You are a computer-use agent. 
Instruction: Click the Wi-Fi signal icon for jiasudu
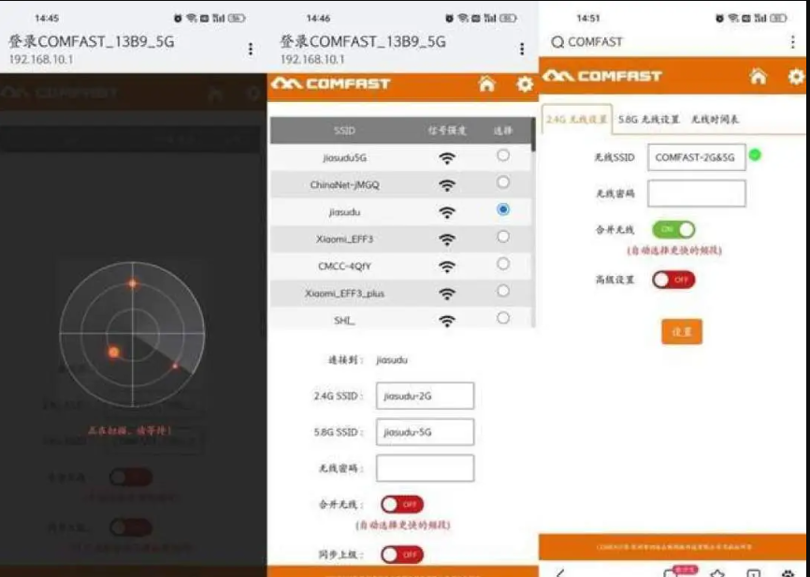point(447,212)
